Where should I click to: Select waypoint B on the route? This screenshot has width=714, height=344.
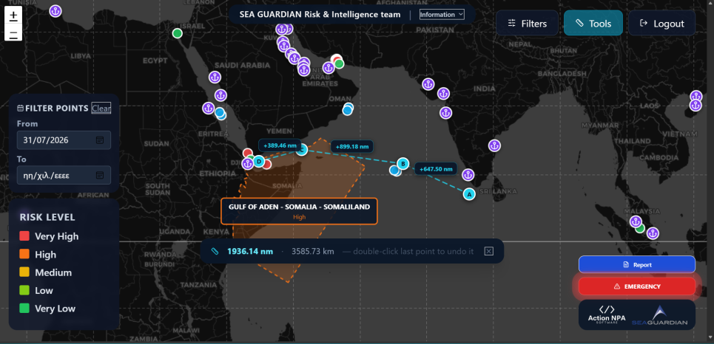point(403,164)
